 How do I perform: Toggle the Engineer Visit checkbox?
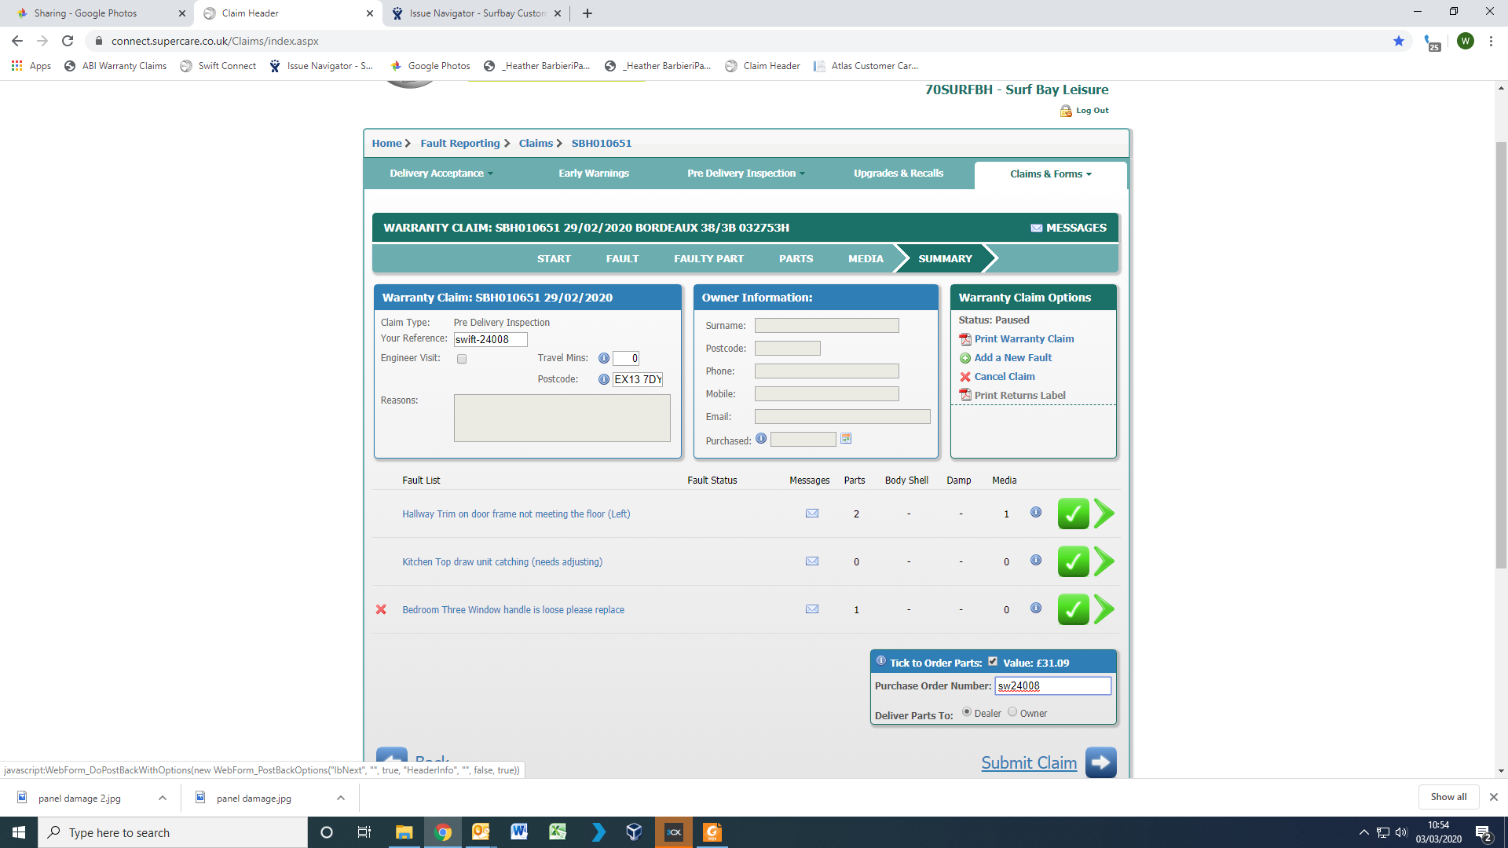(462, 359)
